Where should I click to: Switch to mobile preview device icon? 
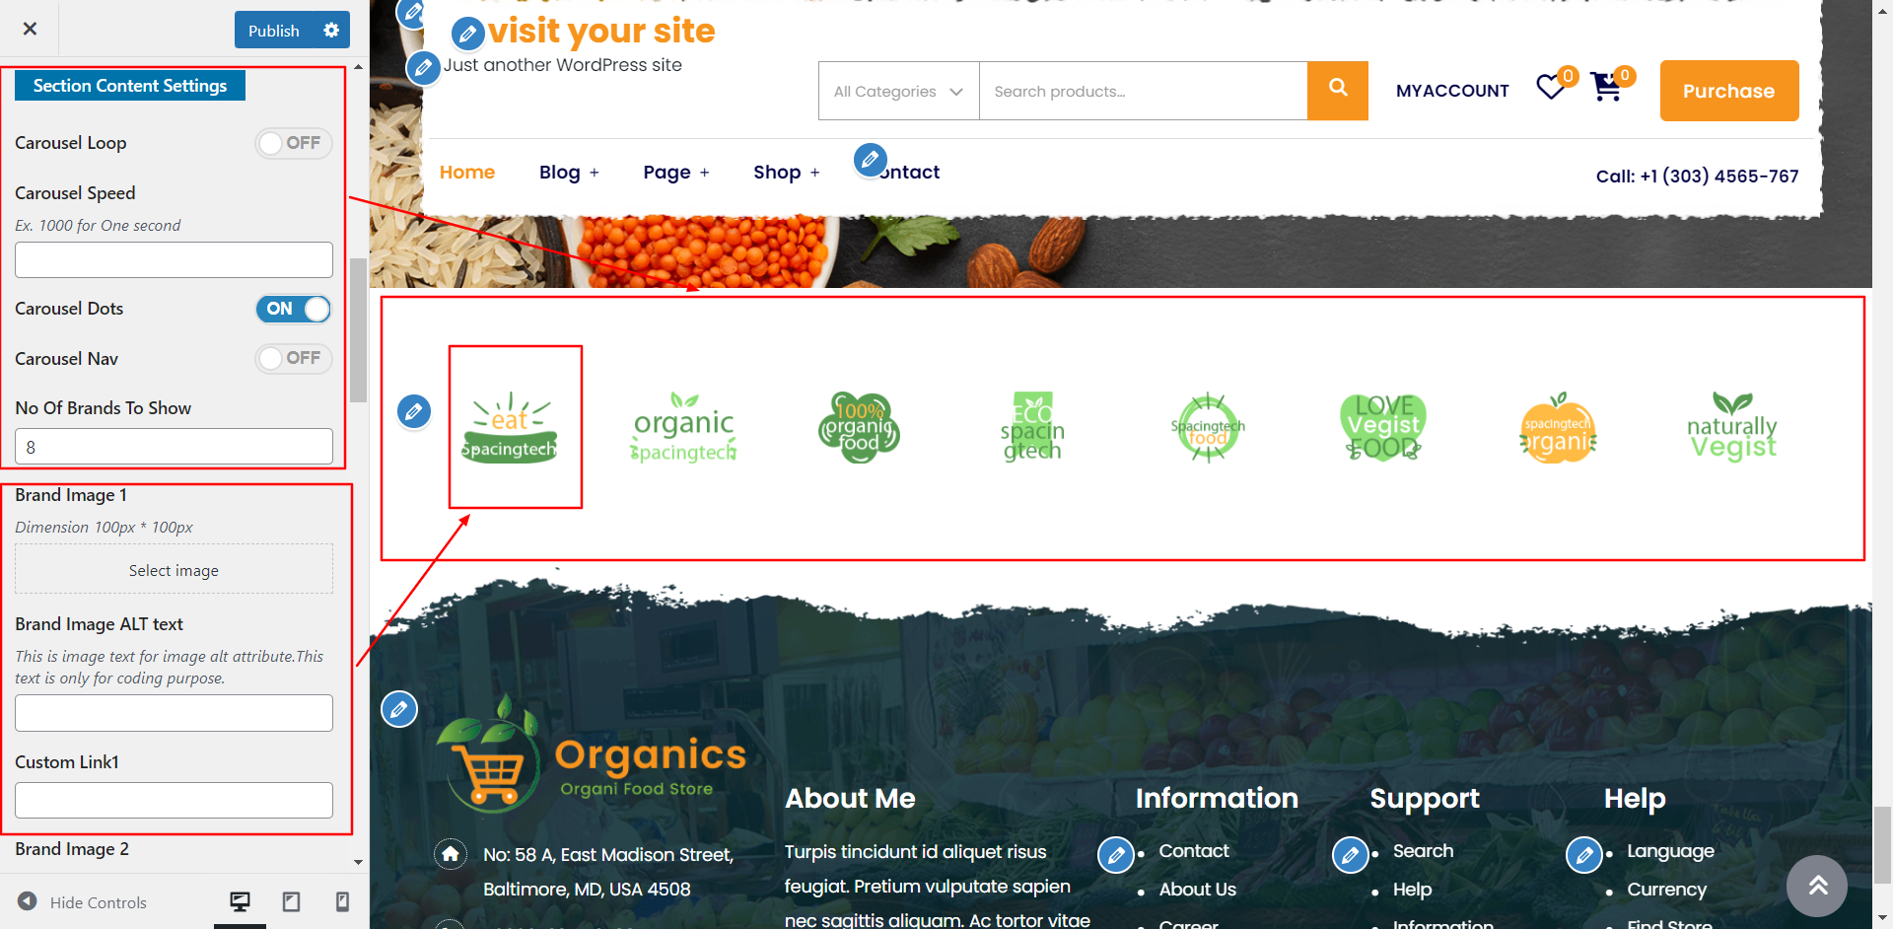tap(342, 901)
